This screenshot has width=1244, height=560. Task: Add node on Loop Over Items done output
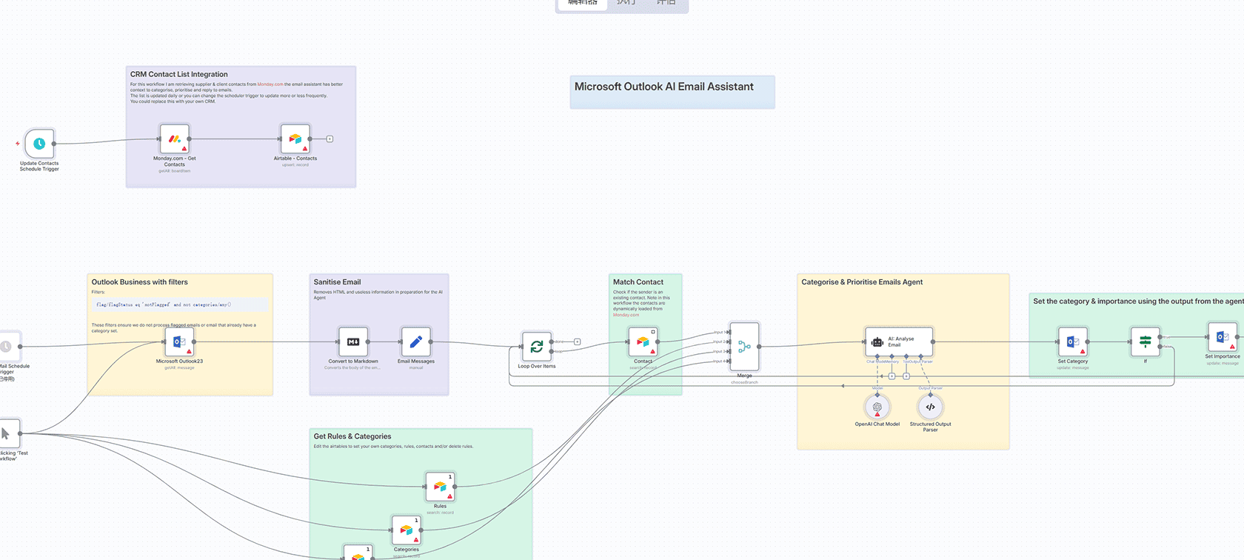click(578, 341)
